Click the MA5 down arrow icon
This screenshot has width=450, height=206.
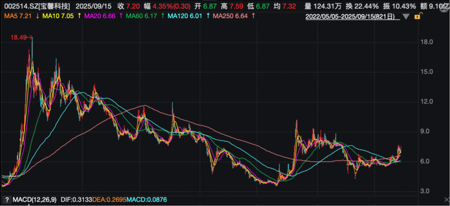37,16
